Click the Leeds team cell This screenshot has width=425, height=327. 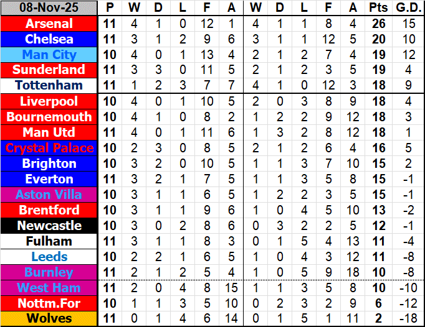(49, 257)
